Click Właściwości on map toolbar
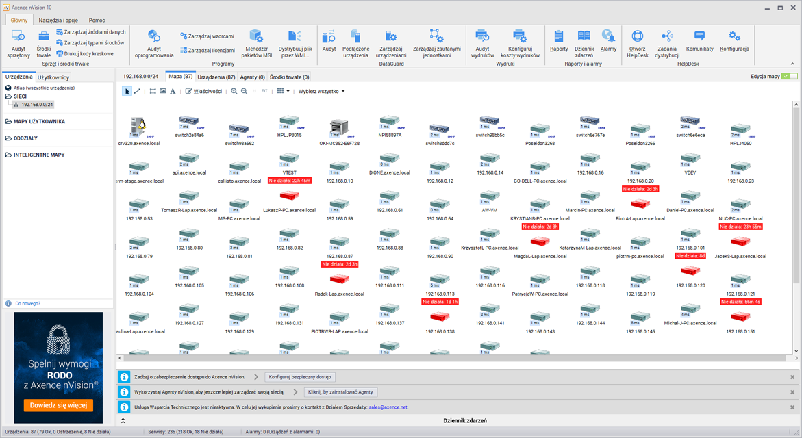Viewport: 802px width, 438px height. 203,91
